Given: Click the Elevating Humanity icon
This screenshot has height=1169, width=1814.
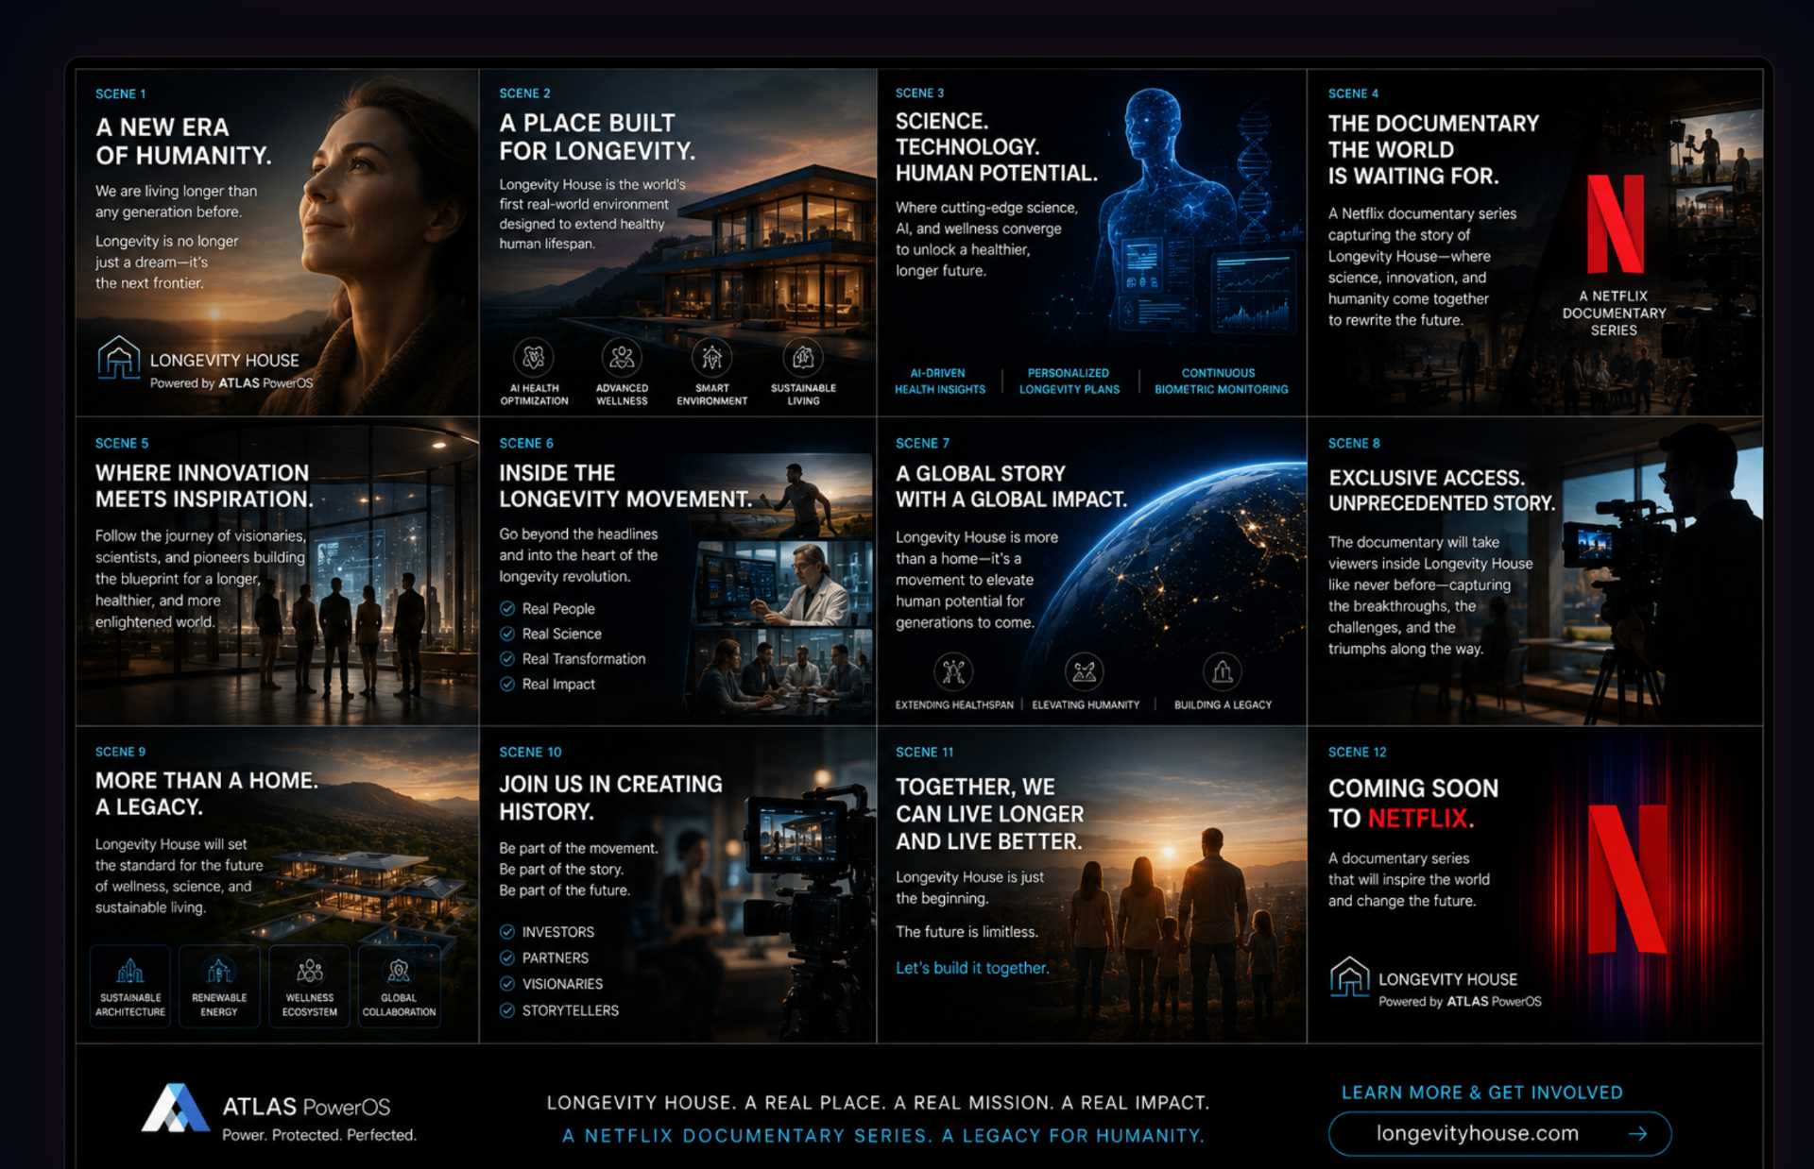Looking at the screenshot, I should [1084, 671].
